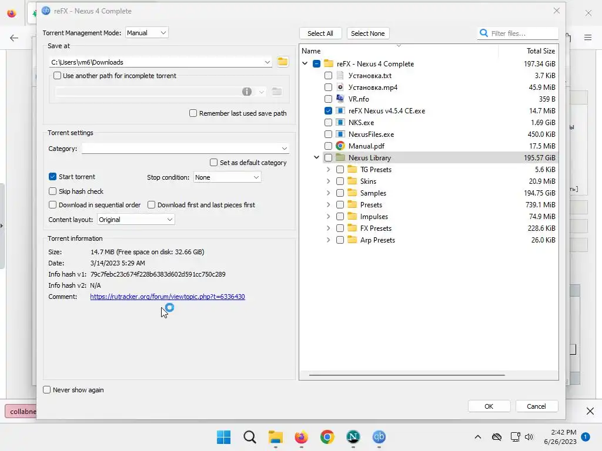The width and height of the screenshot is (602, 451).
Task: Click the NexusFiles.exe application icon
Action: tap(340, 134)
